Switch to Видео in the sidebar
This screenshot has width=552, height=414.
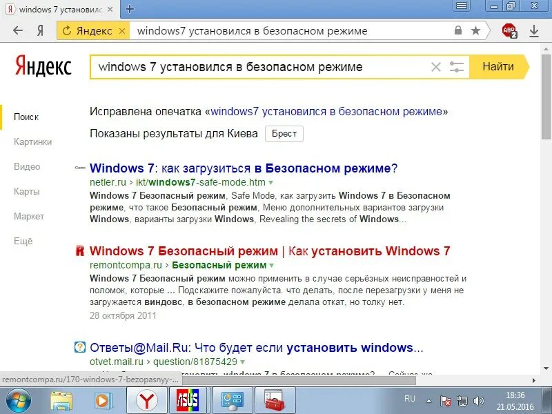tap(27, 166)
